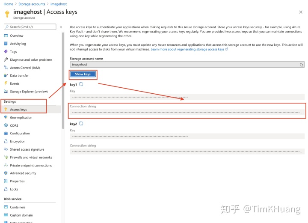The width and height of the screenshot is (308, 223).
Task: Click the Show keys button
Action: (83, 74)
